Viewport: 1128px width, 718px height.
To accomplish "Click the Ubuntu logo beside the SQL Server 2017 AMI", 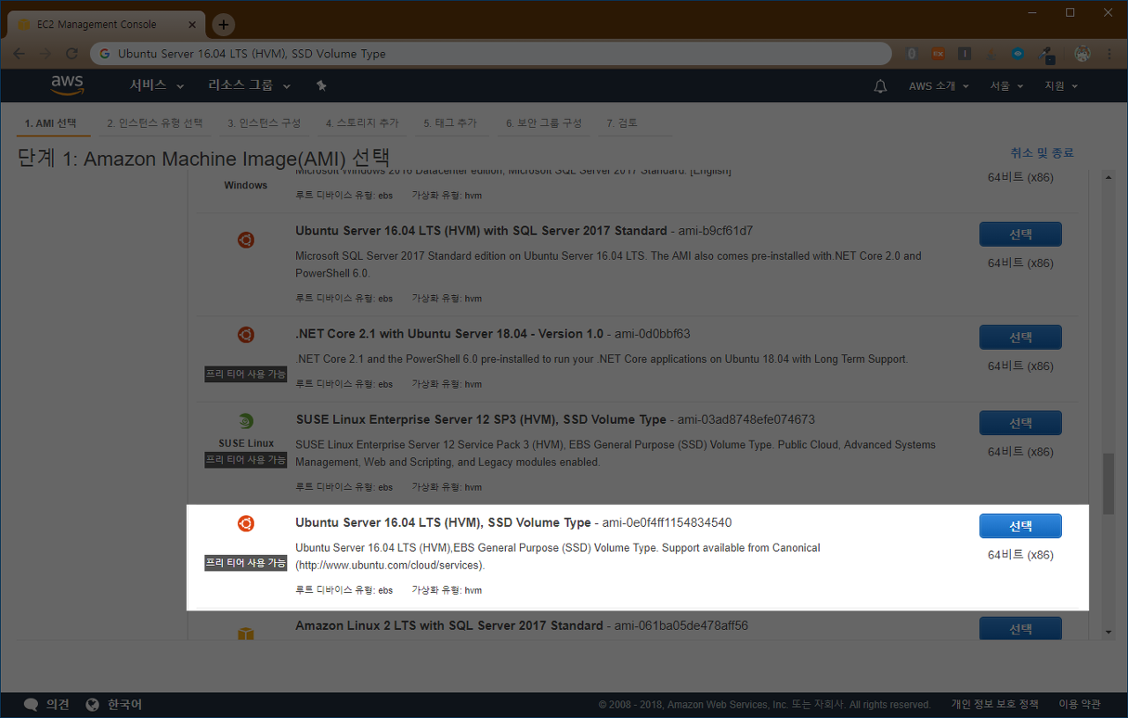I will coord(246,239).
